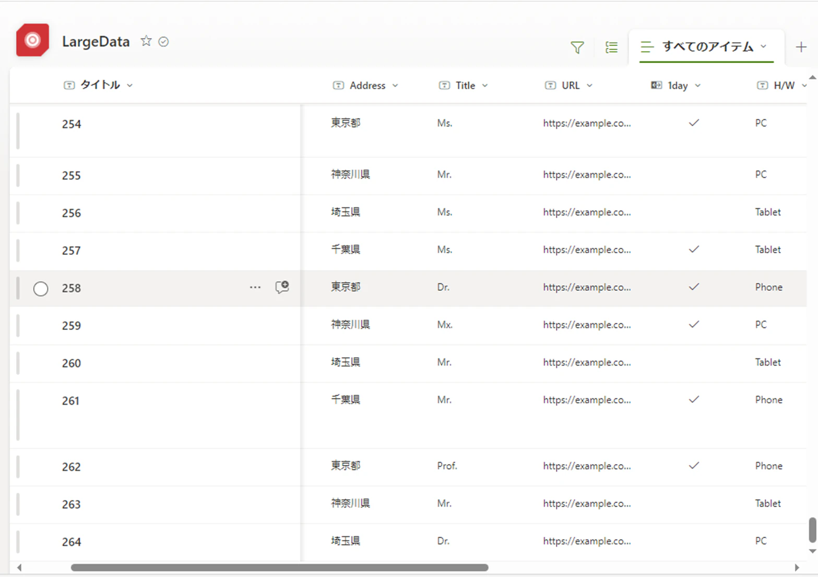Toggle the 1day checkmark in row 262
This screenshot has width=818, height=577.
[x=694, y=465]
